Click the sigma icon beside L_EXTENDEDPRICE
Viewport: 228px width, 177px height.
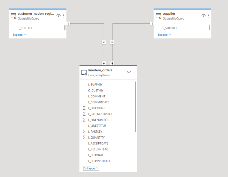click(x=84, y=114)
